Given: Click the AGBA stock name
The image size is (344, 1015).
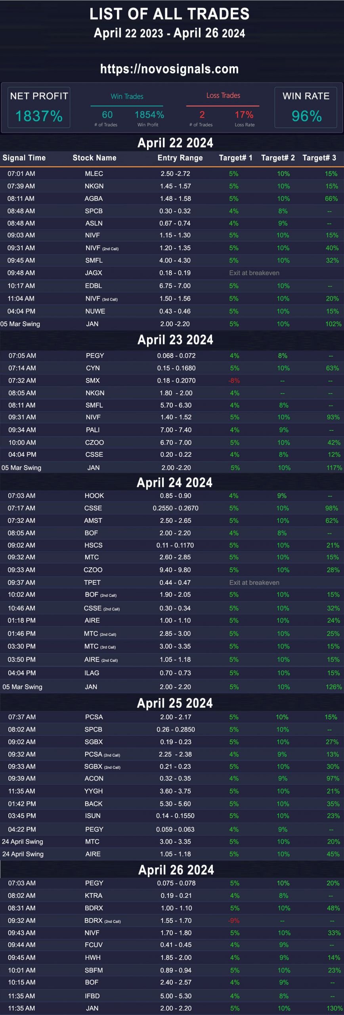Looking at the screenshot, I should coord(94,199).
